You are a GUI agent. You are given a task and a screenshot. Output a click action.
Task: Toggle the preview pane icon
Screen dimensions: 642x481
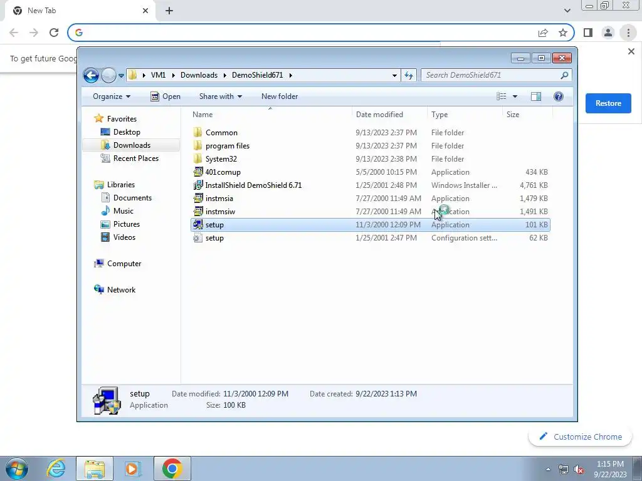[x=536, y=96]
